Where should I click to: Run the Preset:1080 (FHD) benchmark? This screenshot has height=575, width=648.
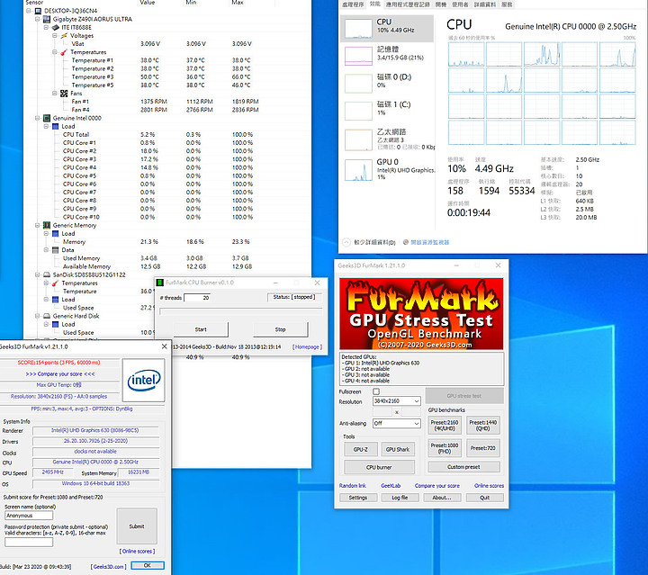tap(445, 448)
